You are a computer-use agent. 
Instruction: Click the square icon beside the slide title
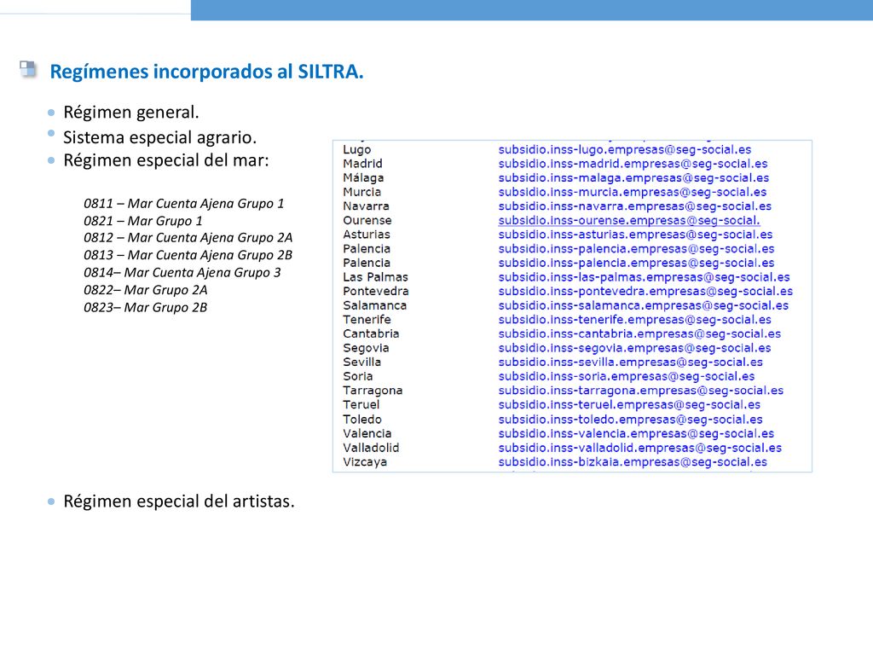point(28,69)
